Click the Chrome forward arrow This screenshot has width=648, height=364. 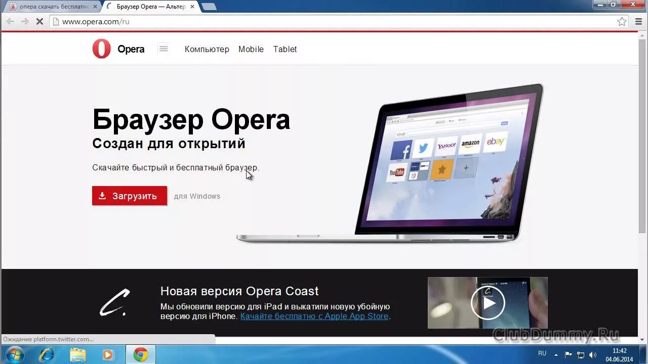click(x=25, y=22)
